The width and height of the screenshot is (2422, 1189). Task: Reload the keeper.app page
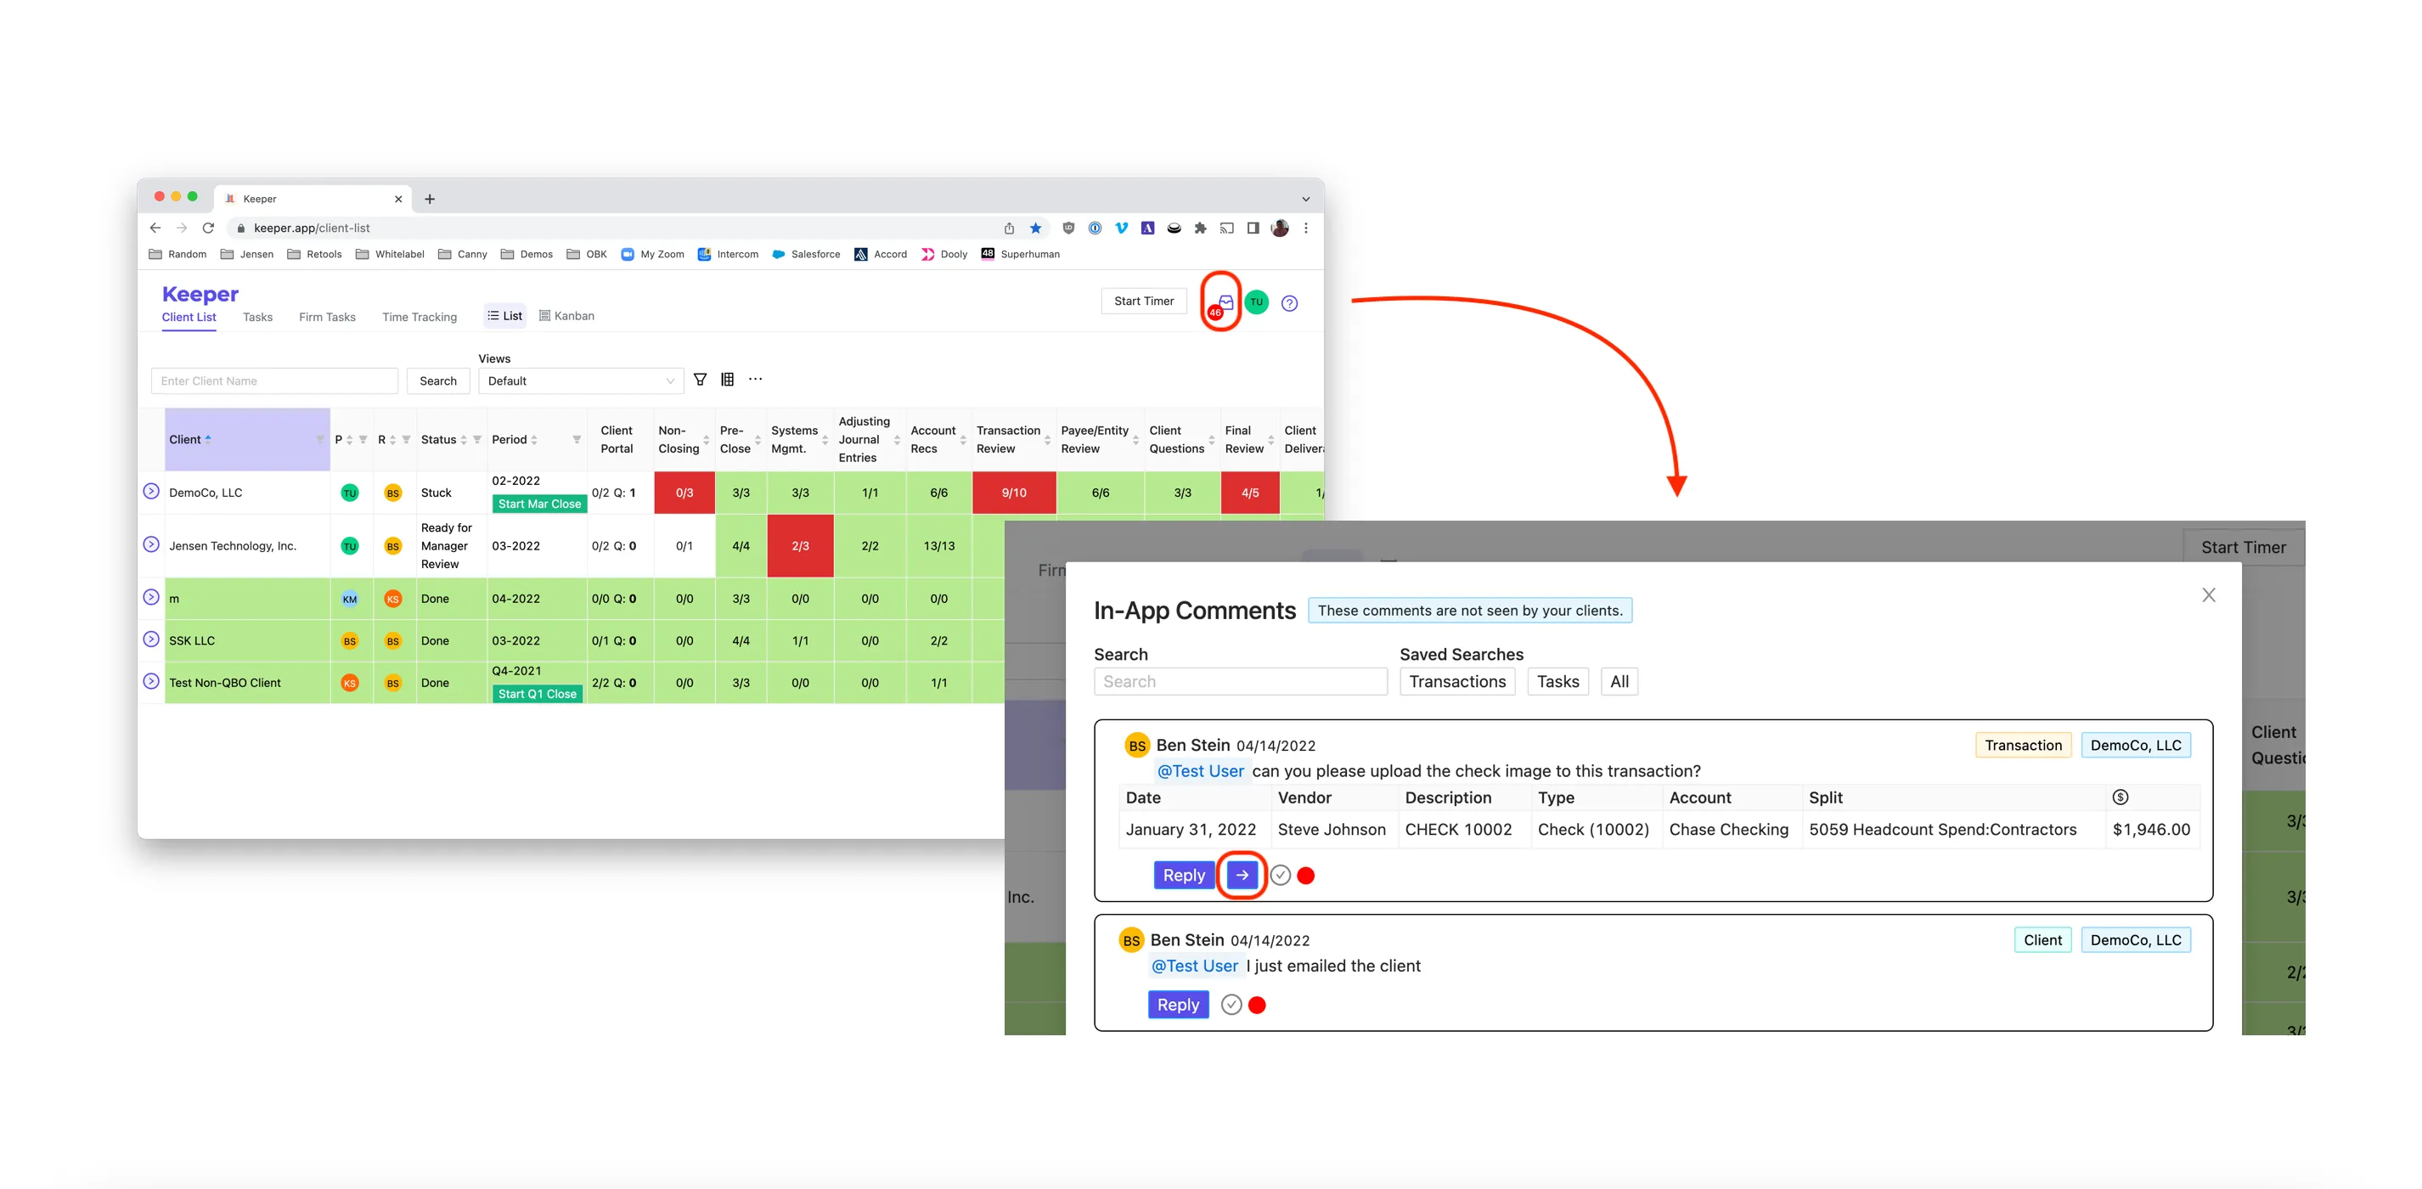pyautogui.click(x=208, y=228)
